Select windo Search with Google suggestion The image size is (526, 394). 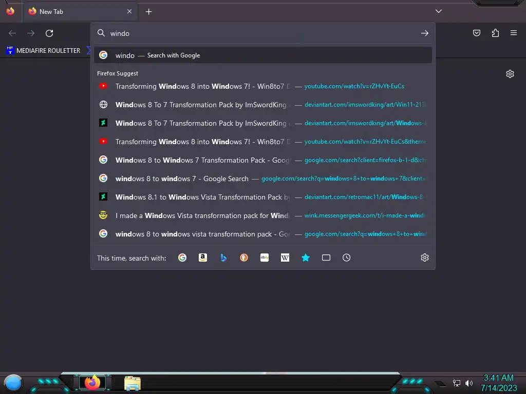(x=263, y=55)
